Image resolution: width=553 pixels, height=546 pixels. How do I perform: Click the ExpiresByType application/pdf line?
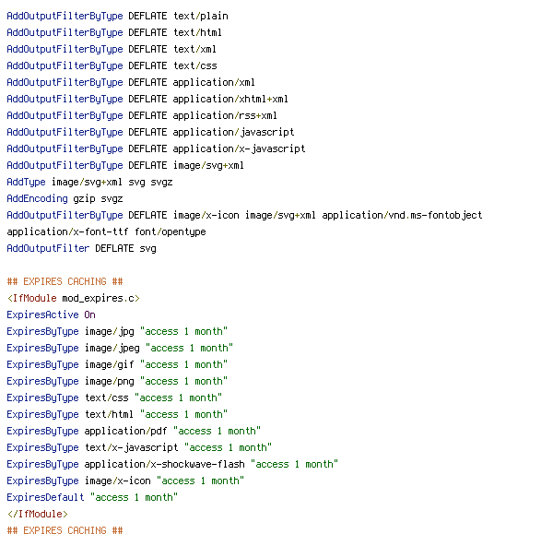134,431
